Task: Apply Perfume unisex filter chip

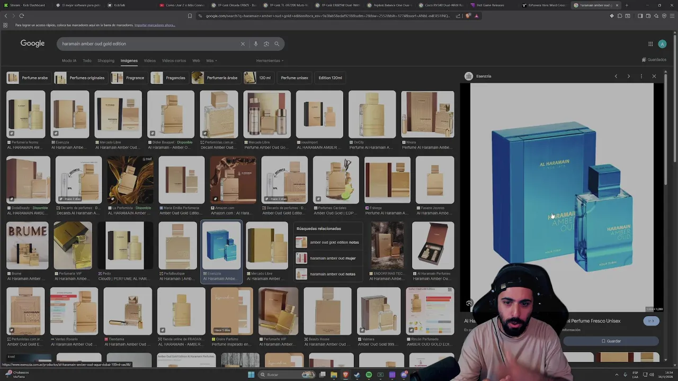Action: pos(295,78)
